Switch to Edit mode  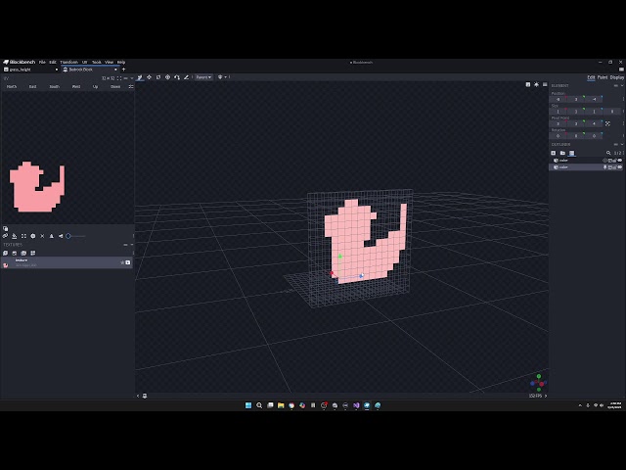point(591,77)
